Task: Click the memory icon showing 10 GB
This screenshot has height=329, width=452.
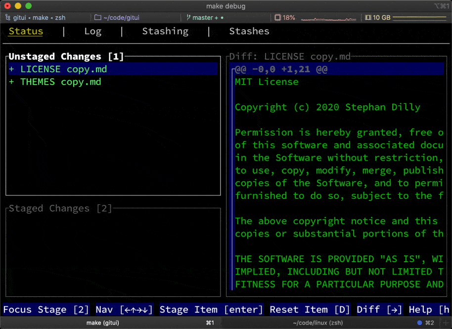Action: (368, 17)
